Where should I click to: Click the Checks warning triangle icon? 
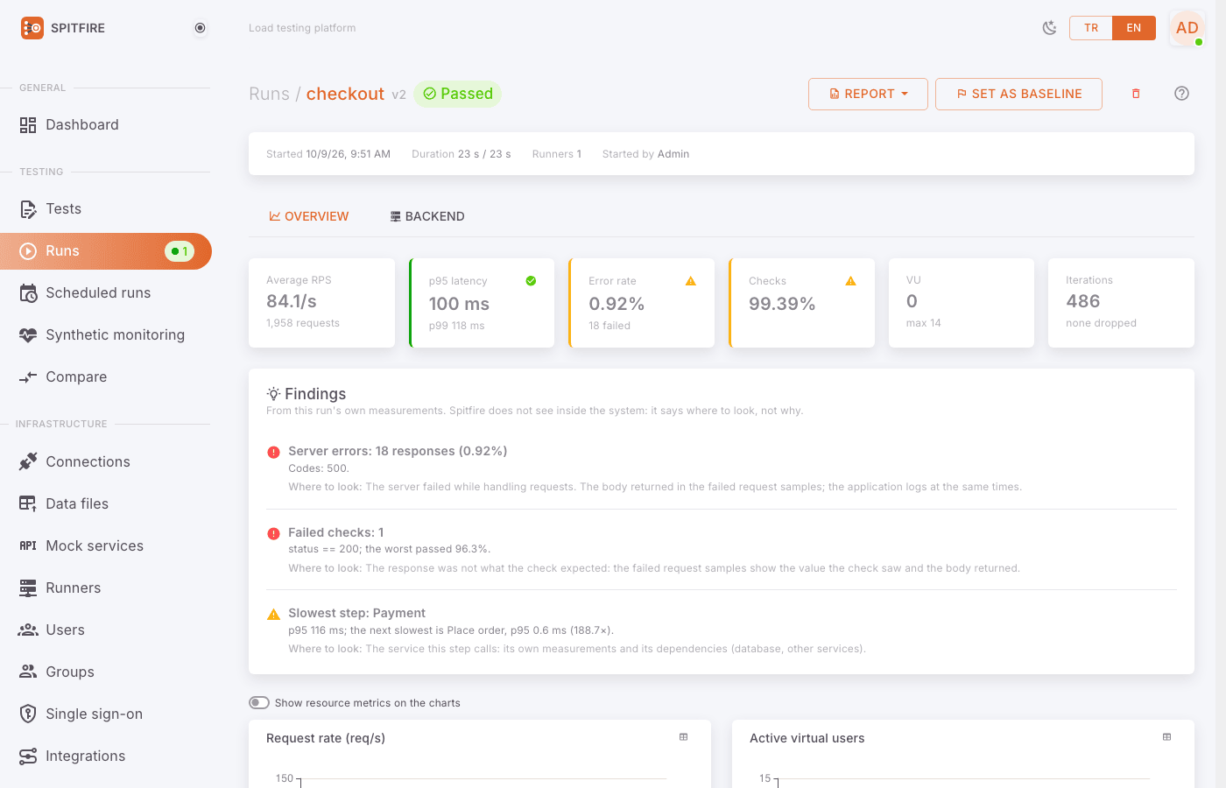pos(850,281)
